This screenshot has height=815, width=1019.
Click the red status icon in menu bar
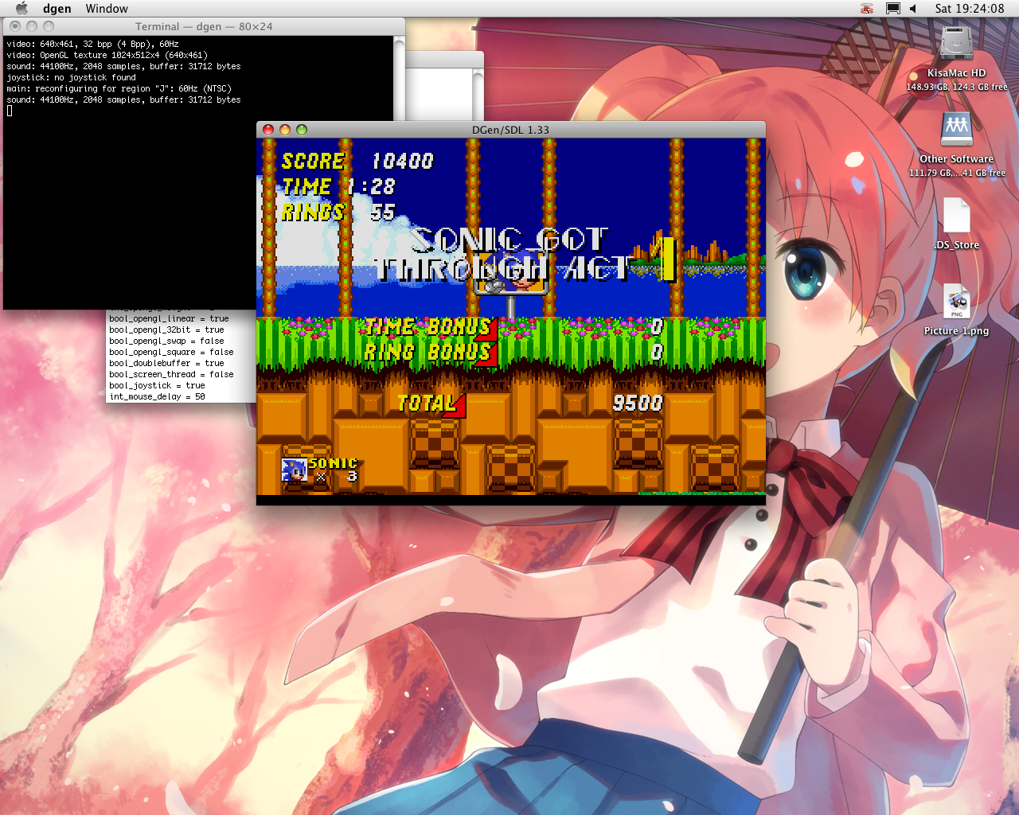tap(867, 9)
